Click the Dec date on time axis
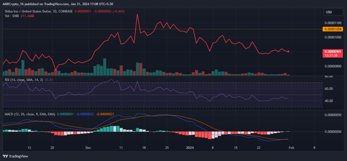 tap(88, 148)
